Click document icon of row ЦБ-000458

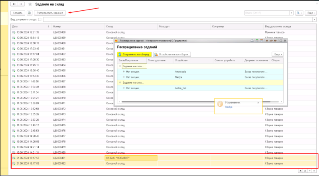coord(14,32)
